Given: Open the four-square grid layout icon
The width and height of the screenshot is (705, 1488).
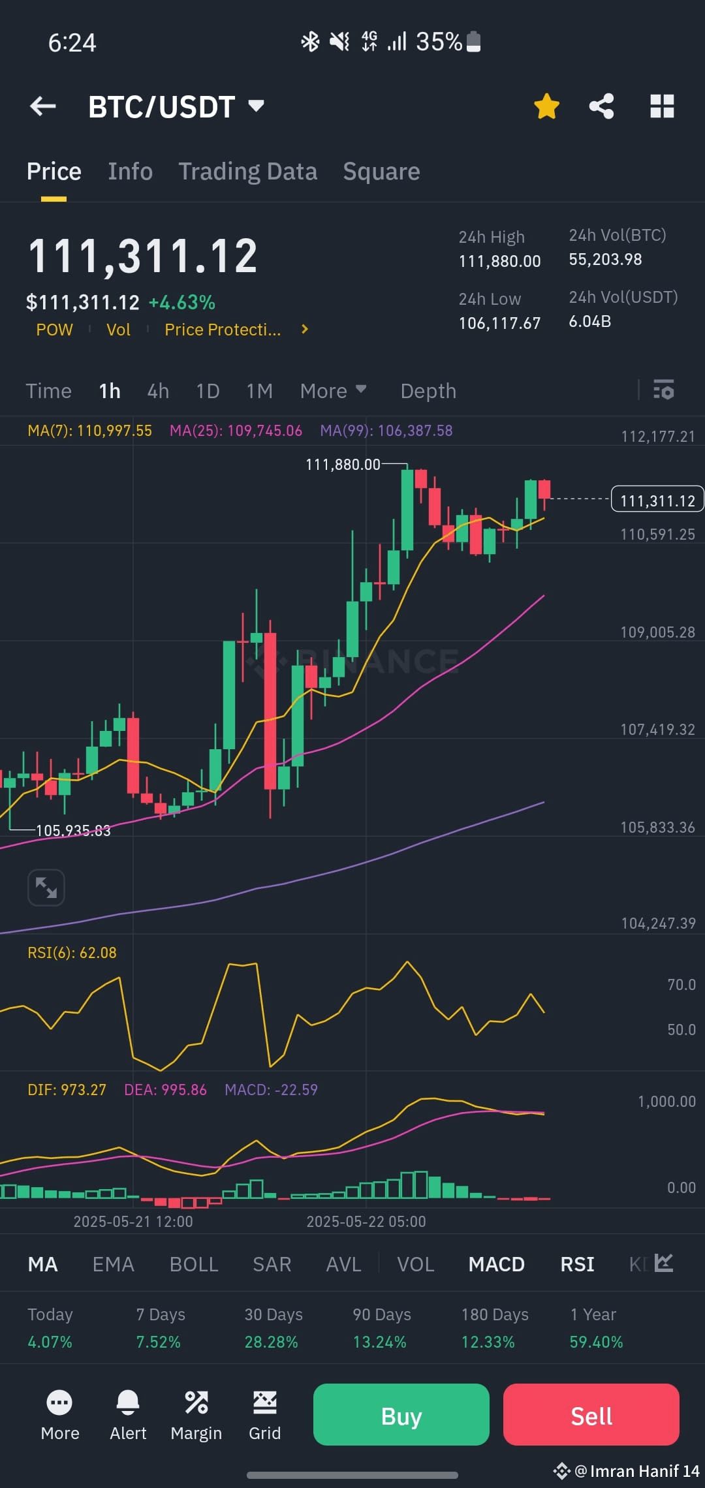Looking at the screenshot, I should coord(662,106).
